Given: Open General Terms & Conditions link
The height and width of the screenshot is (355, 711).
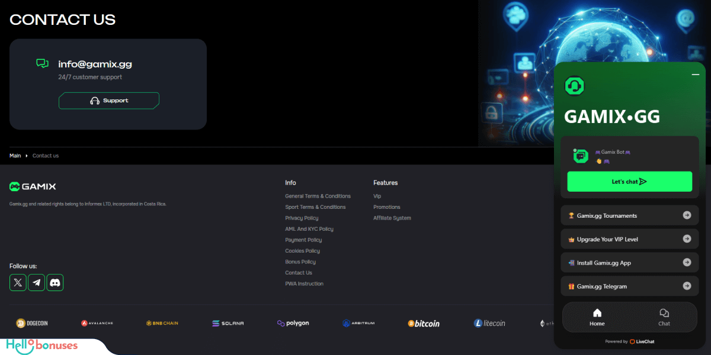Looking at the screenshot, I should click(x=318, y=196).
